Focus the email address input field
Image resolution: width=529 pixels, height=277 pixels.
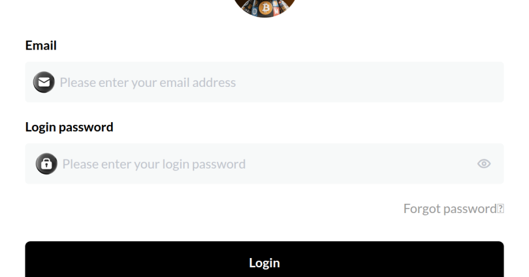(264, 82)
